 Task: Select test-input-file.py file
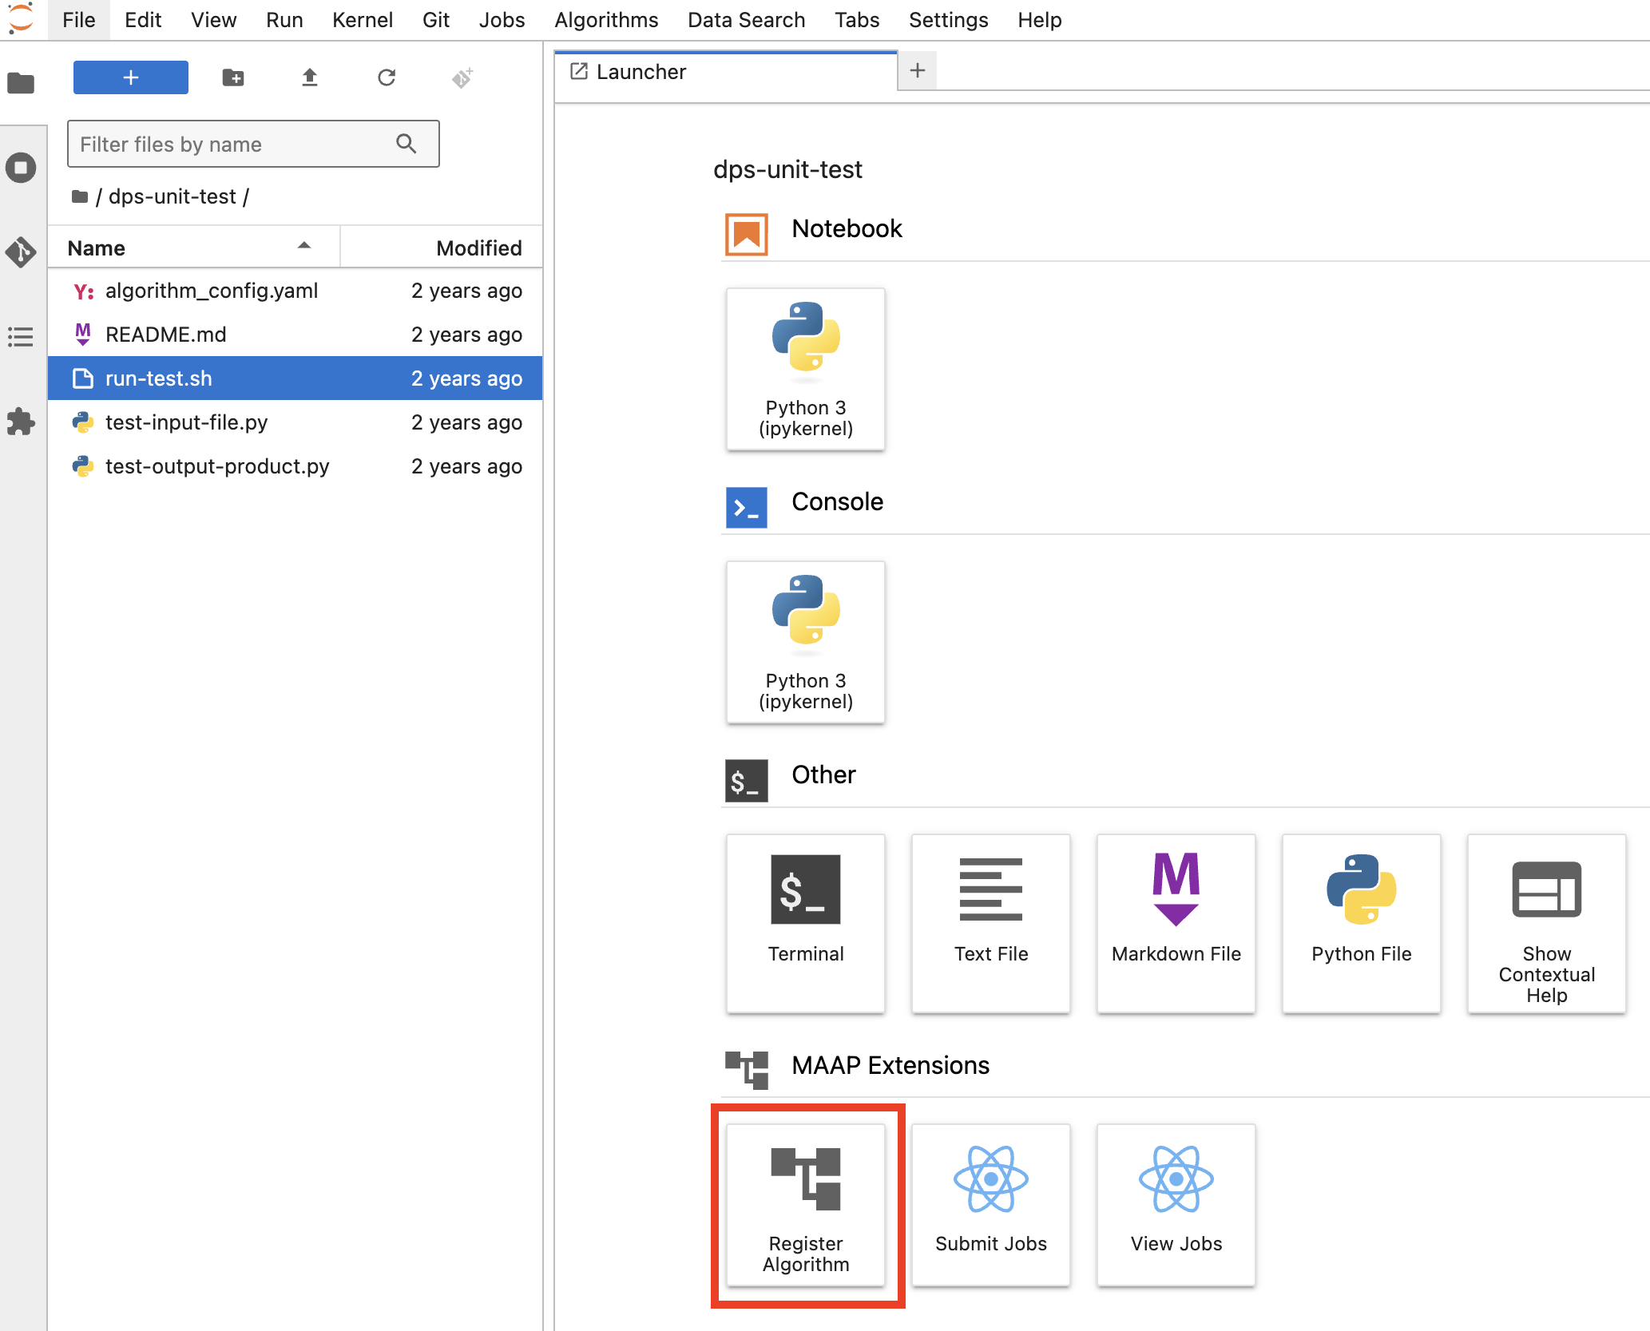295,422
